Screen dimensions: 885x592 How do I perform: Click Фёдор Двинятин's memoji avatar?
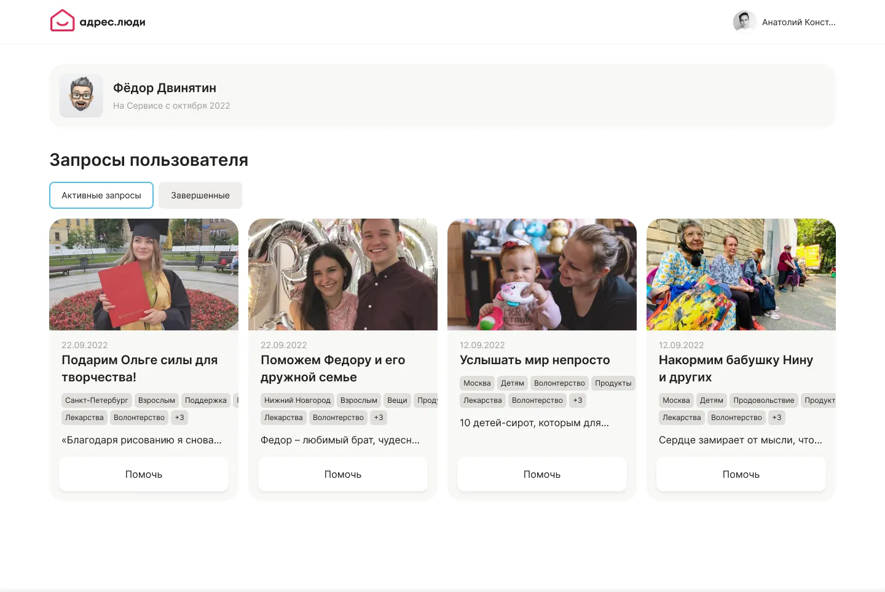coord(81,96)
